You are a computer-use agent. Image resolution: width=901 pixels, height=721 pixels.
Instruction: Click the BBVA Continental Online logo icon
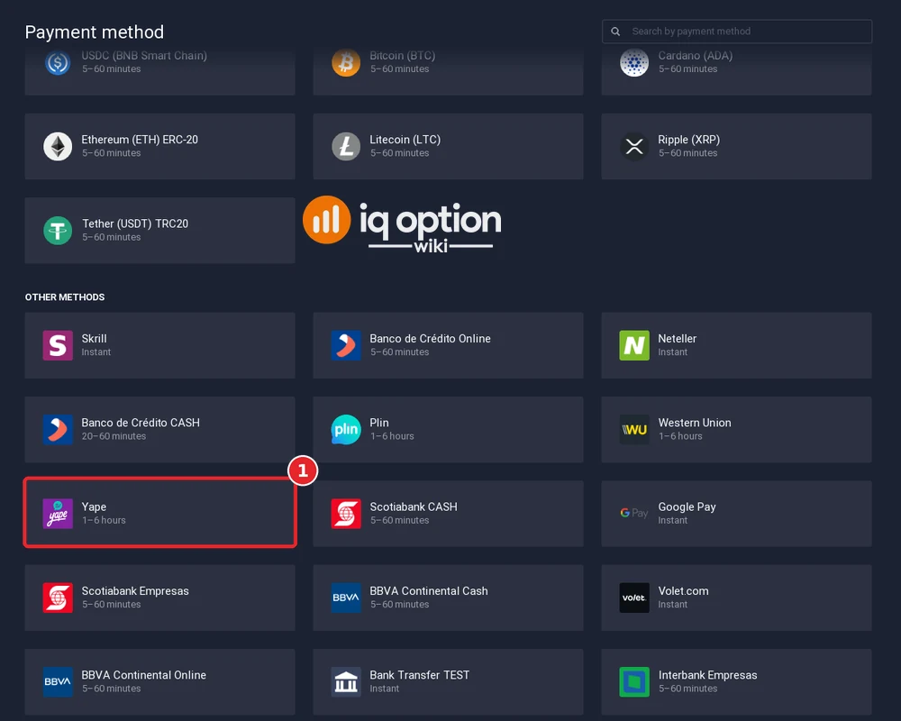pos(58,682)
